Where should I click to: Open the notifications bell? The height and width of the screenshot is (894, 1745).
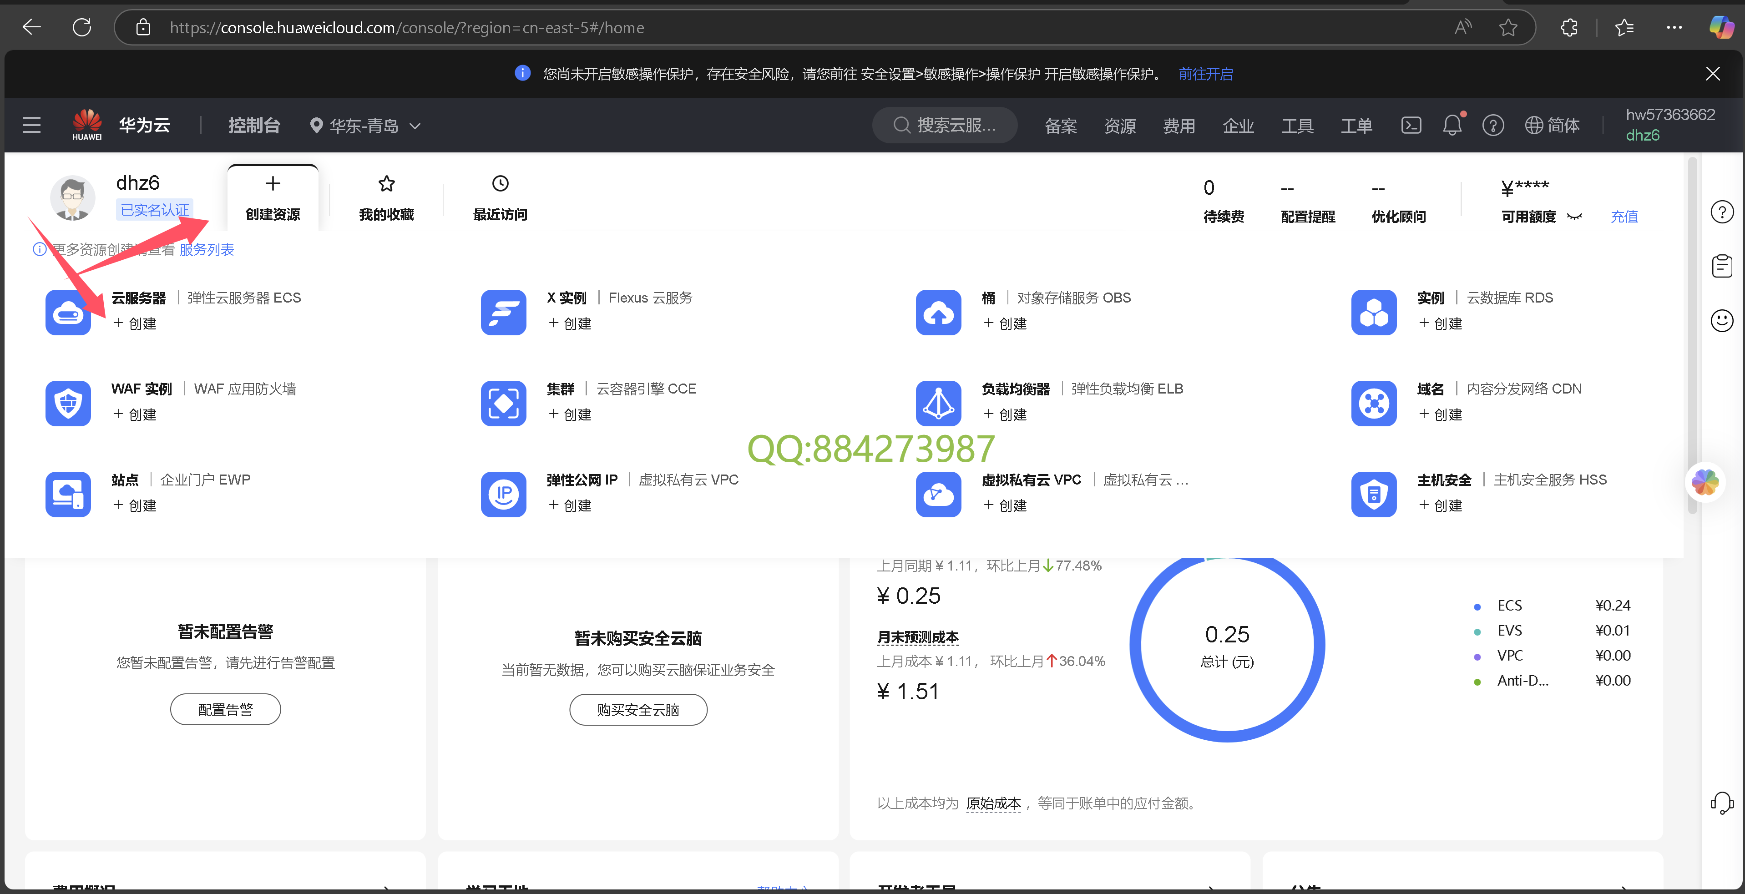[x=1452, y=125]
